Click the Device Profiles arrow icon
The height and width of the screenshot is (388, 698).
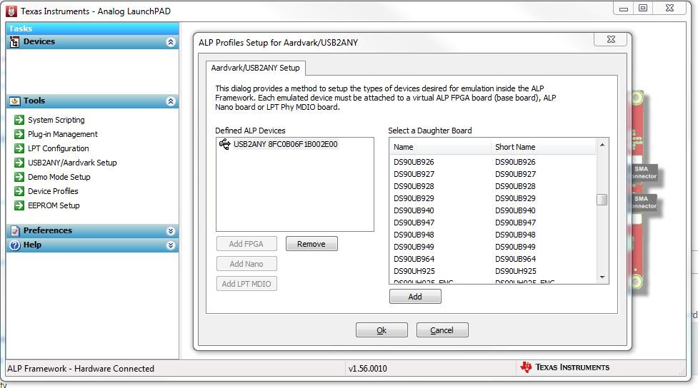(x=19, y=191)
